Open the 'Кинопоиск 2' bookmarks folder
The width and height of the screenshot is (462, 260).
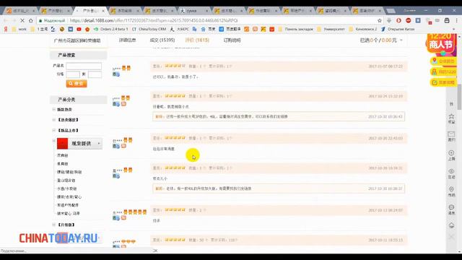click(x=363, y=29)
